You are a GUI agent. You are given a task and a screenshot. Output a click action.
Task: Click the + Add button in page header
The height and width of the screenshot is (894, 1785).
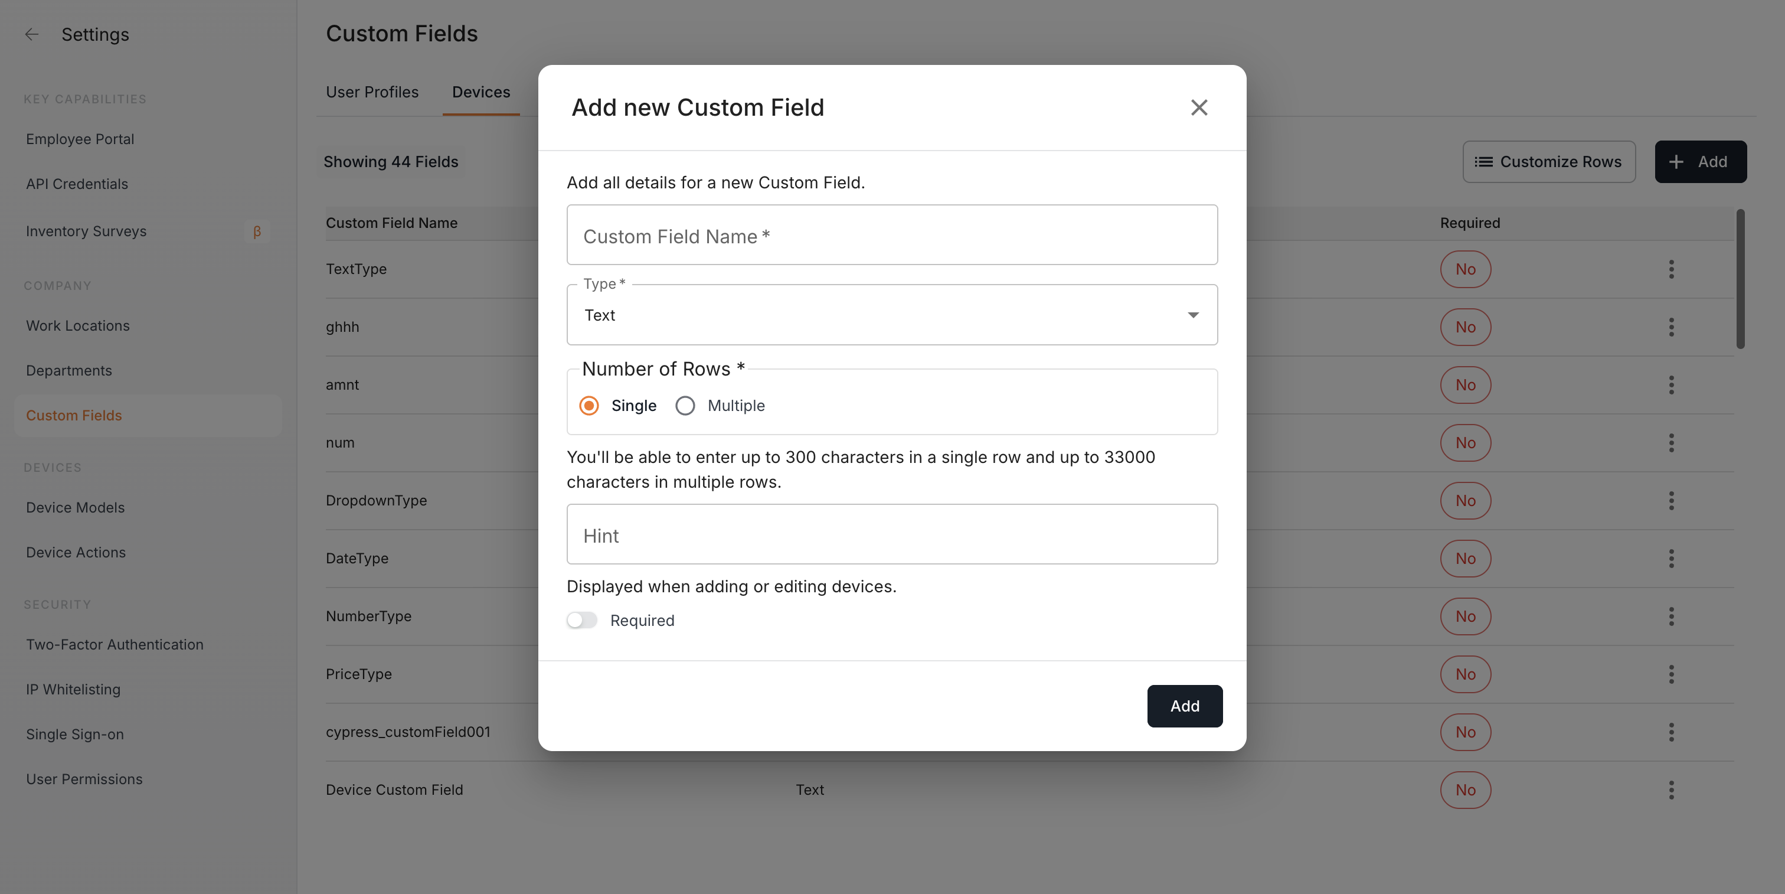coord(1701,162)
